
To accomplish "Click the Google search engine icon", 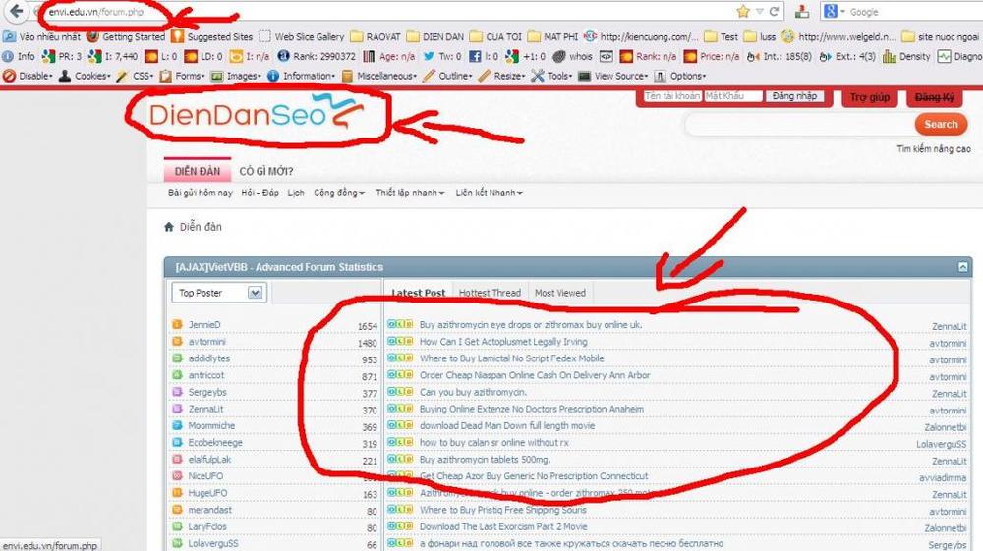I will pyautogui.click(x=831, y=11).
